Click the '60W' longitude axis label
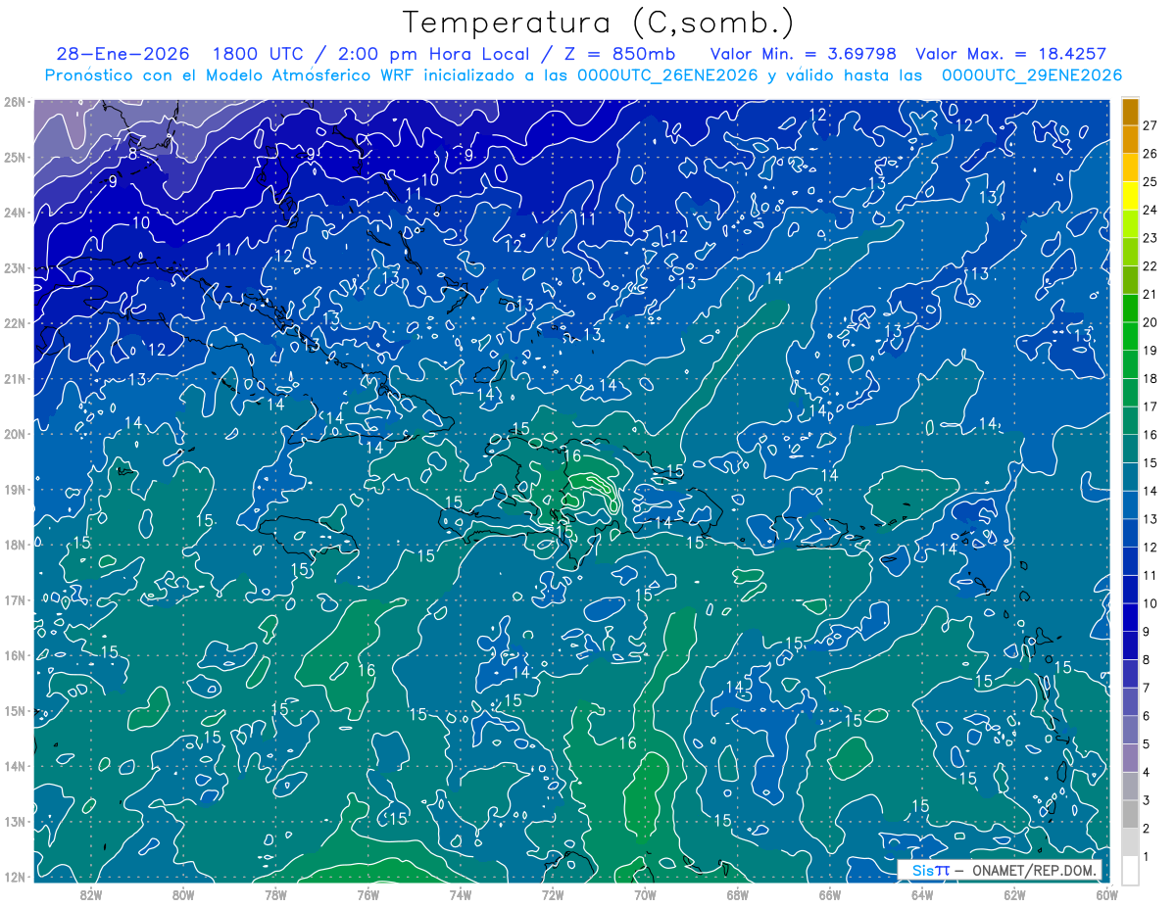Image resolution: width=1176 pixels, height=908 pixels. [1106, 894]
